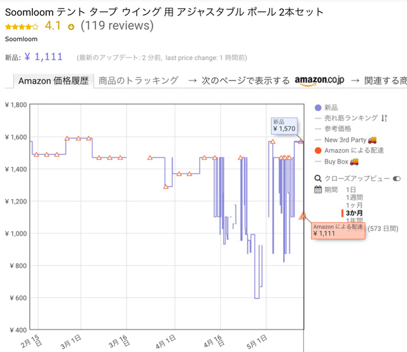Open the amazon.co.jp page link
The image size is (407, 352).
point(319,81)
